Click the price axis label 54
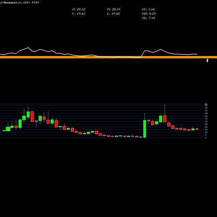This screenshot has width=217, height=217. pos(206,111)
